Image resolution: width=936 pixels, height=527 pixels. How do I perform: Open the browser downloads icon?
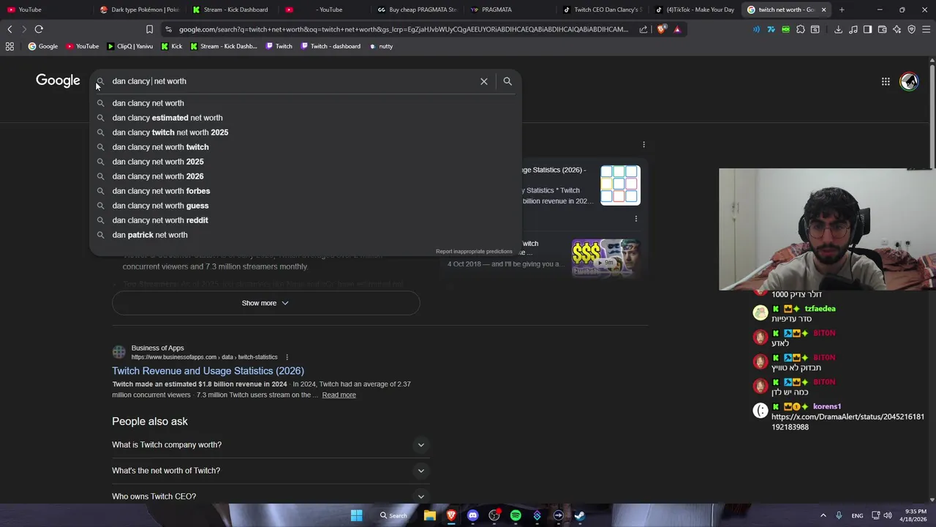coord(838,29)
